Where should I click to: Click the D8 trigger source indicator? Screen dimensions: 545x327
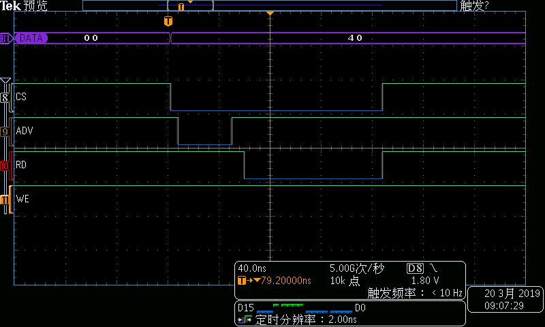click(415, 268)
